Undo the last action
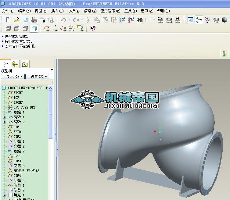The width and height of the screenshot is (230, 200). [x=63, y=20]
